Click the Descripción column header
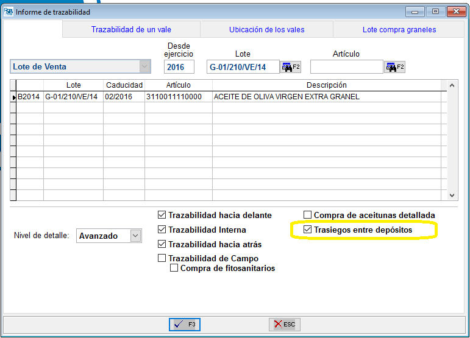This screenshot has width=470, height=338. [327, 85]
